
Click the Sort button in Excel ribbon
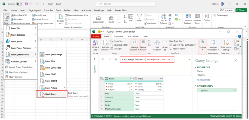click(x=131, y=18)
